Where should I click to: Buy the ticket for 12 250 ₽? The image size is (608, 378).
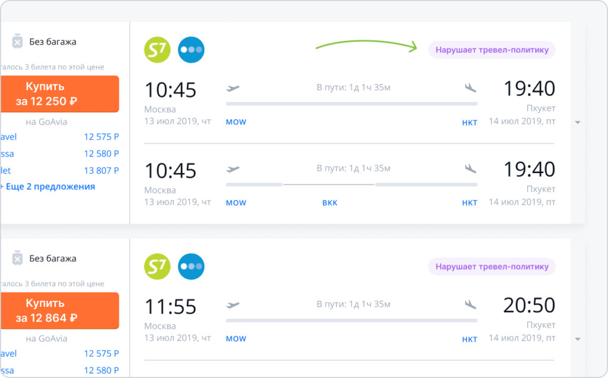click(59, 94)
